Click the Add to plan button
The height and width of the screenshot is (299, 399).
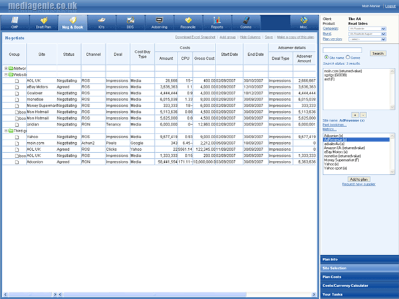click(x=358, y=179)
